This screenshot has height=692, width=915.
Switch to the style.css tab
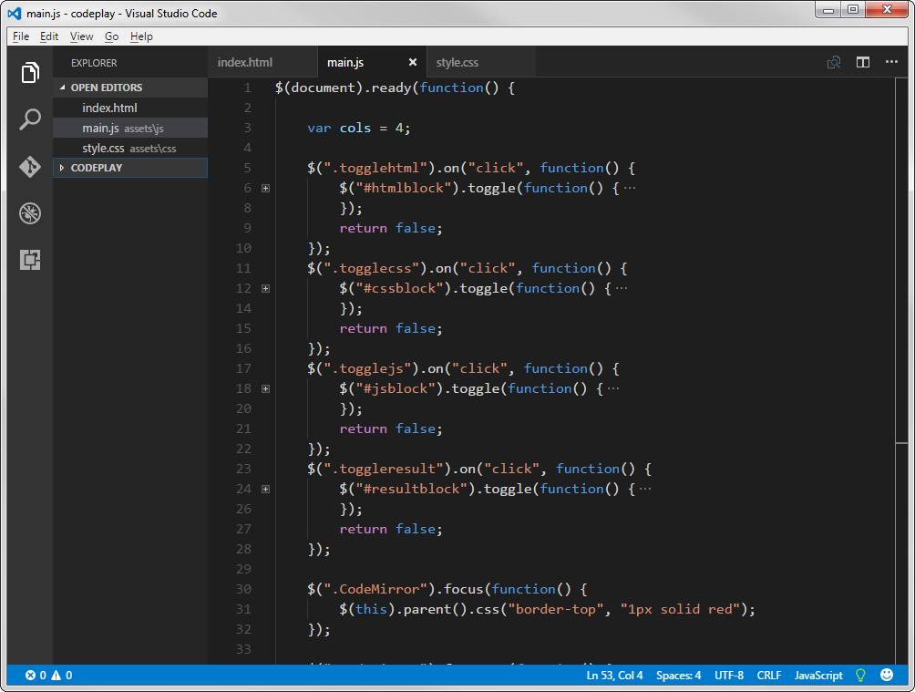pos(457,63)
